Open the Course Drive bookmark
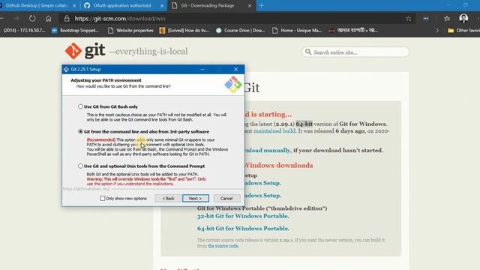 241,30
